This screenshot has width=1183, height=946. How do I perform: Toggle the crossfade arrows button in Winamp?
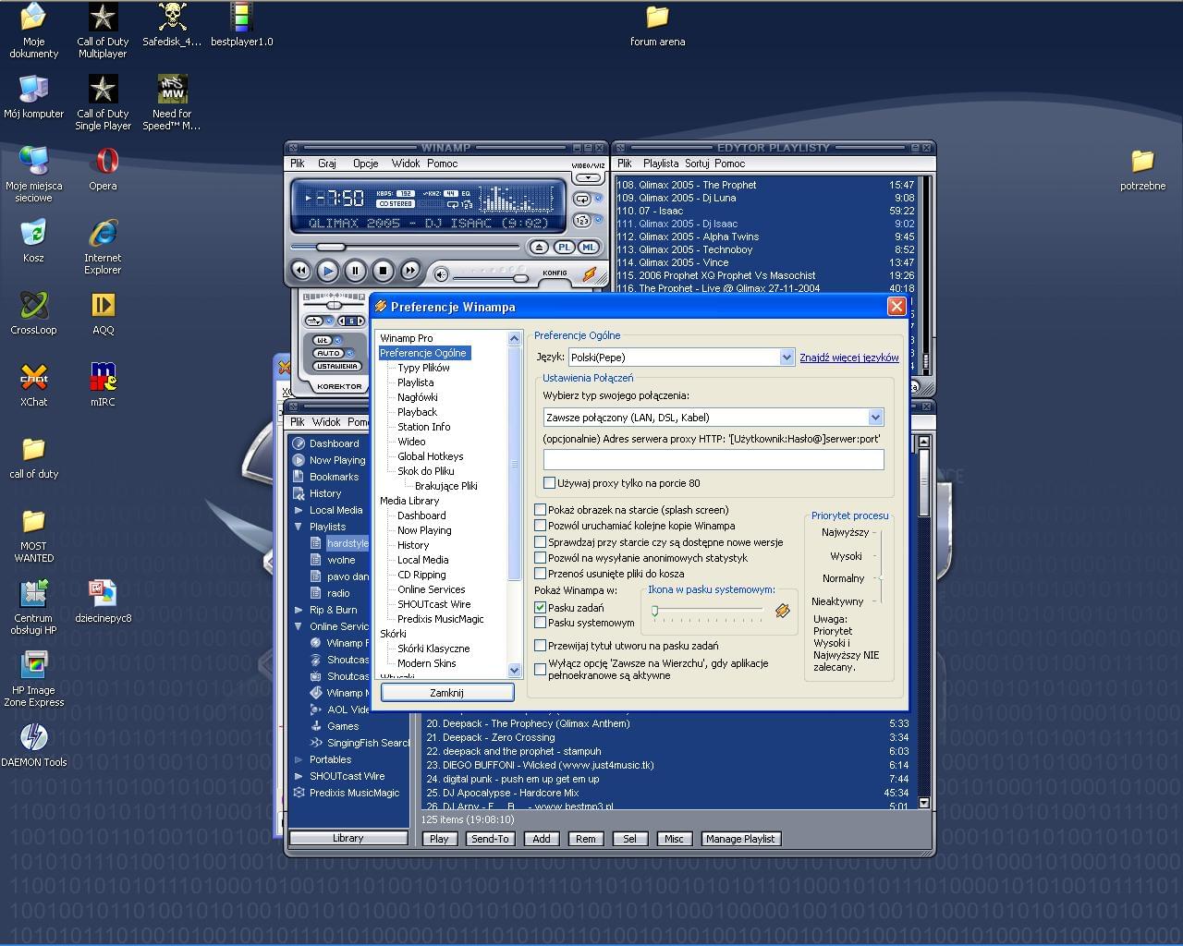tap(314, 321)
